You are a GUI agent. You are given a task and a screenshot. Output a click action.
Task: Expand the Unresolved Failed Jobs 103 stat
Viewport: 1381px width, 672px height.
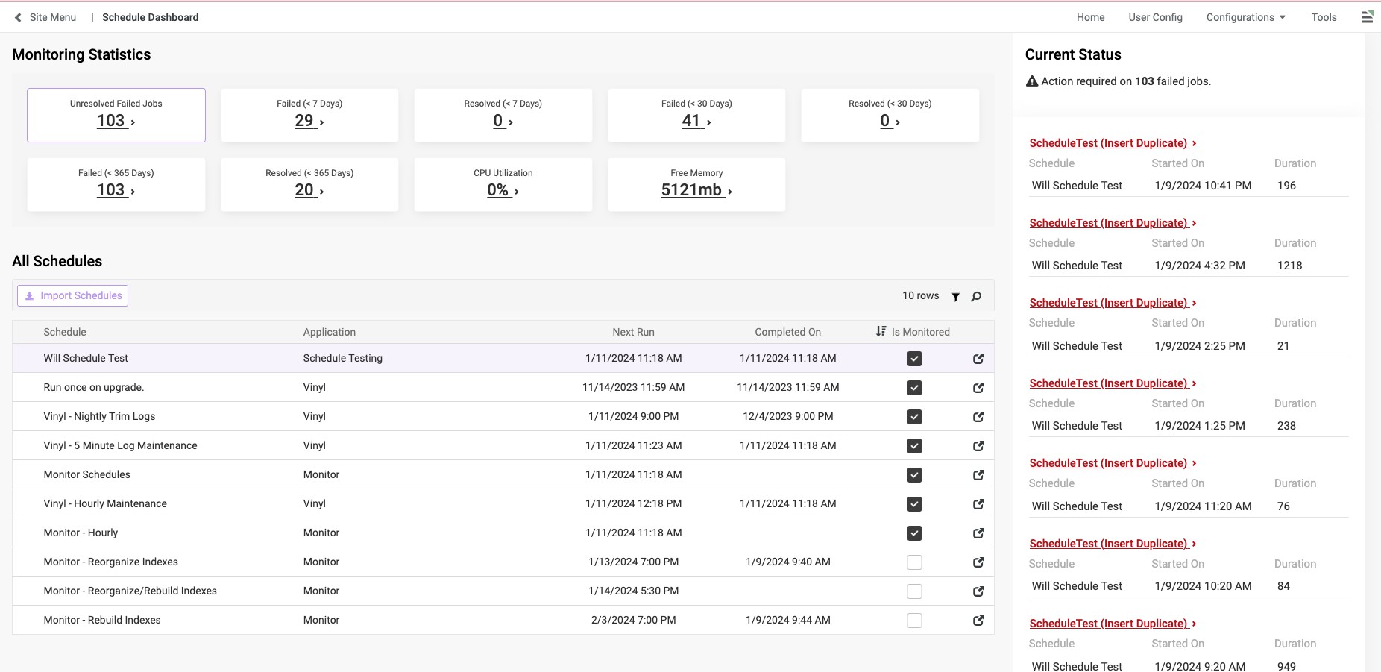116,121
